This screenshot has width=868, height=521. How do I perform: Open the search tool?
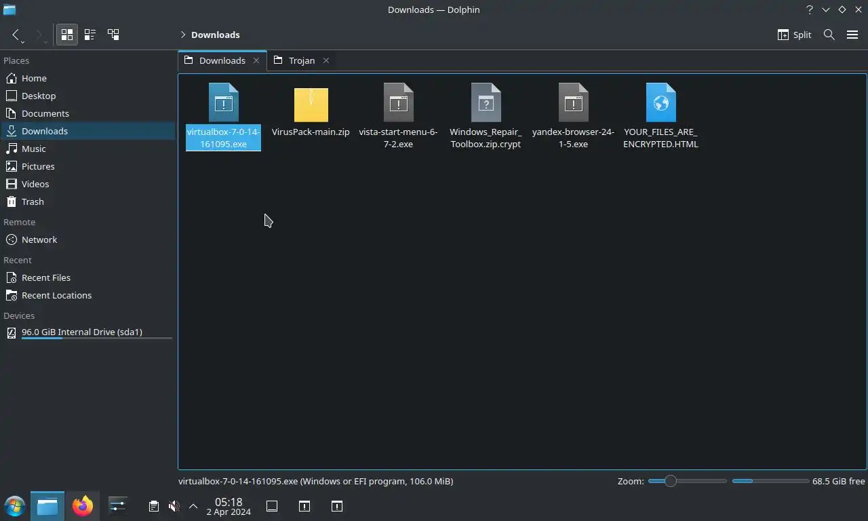[x=829, y=35]
